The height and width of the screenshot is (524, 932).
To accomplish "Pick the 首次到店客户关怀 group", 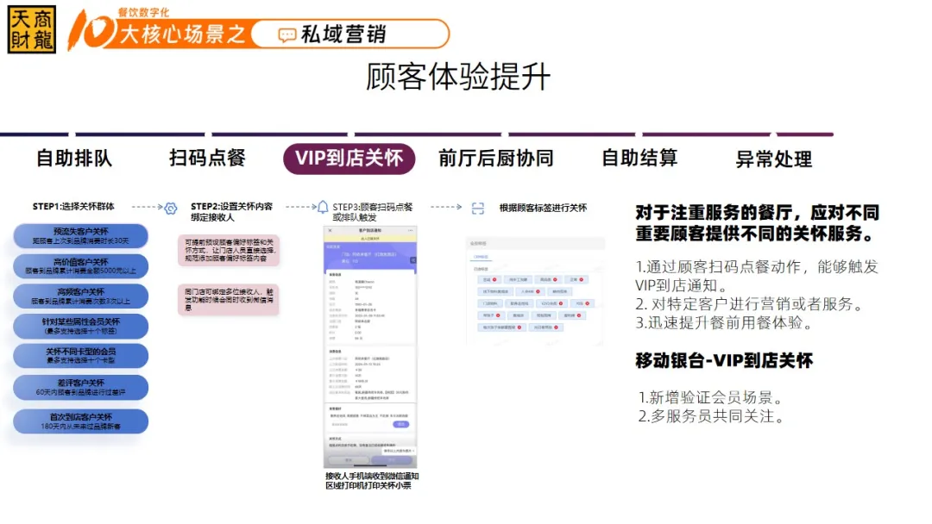I will pos(81,421).
